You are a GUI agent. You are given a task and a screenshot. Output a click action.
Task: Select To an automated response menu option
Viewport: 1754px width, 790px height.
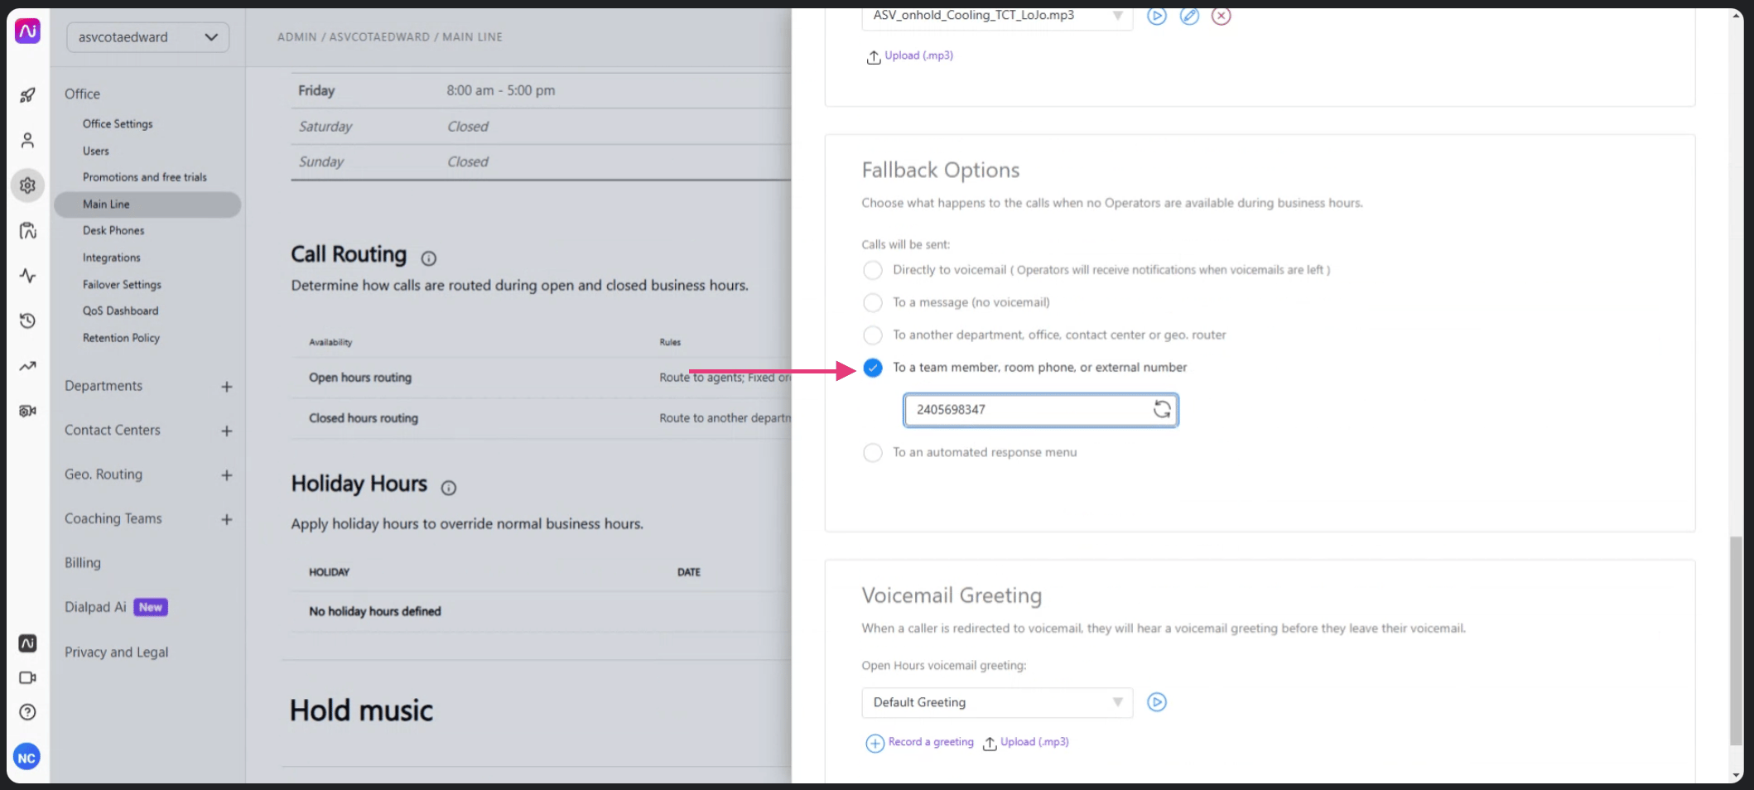[873, 453]
